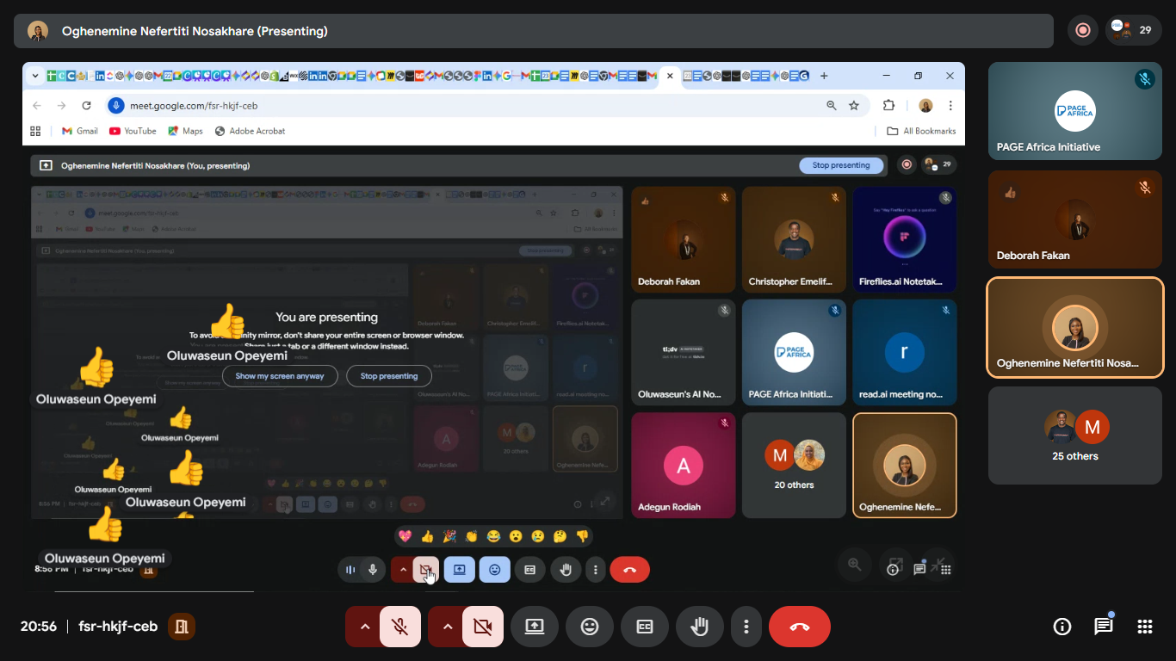1176x661 pixels.
Task: Raise hand using the bottom bar hand button
Action: coord(700,627)
